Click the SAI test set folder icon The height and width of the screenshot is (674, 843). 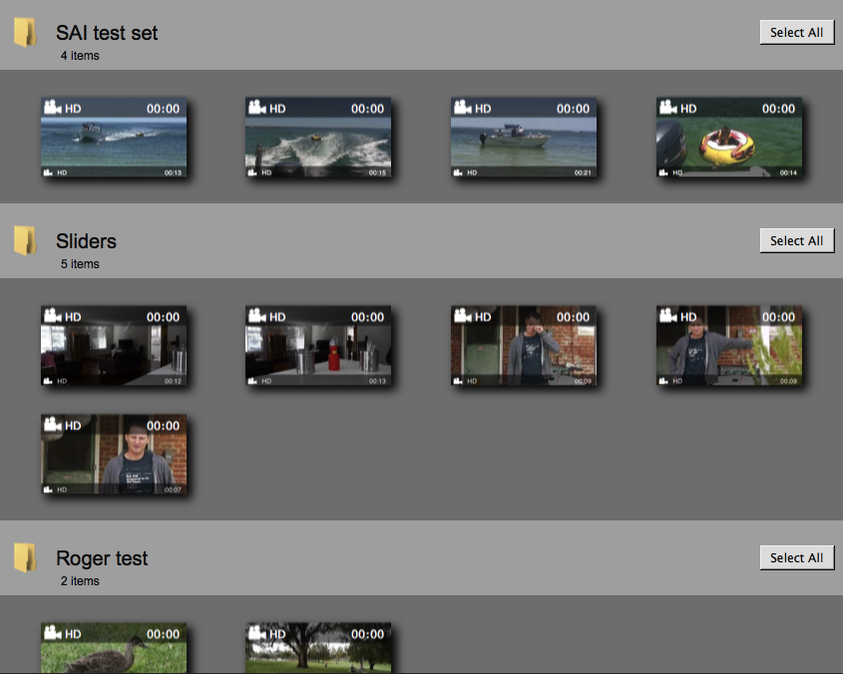[x=25, y=32]
